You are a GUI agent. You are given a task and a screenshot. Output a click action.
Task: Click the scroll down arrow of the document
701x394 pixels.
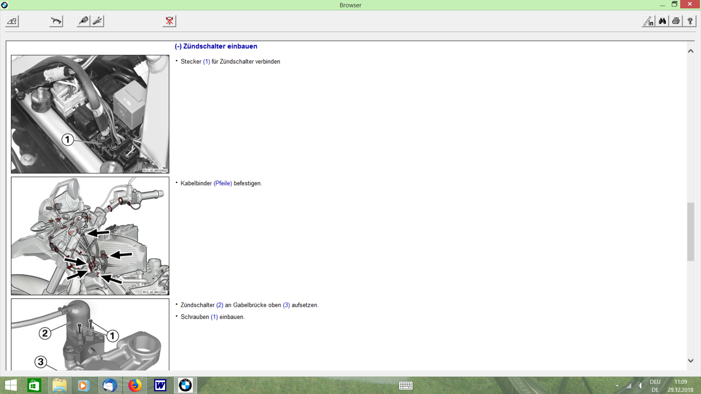690,360
